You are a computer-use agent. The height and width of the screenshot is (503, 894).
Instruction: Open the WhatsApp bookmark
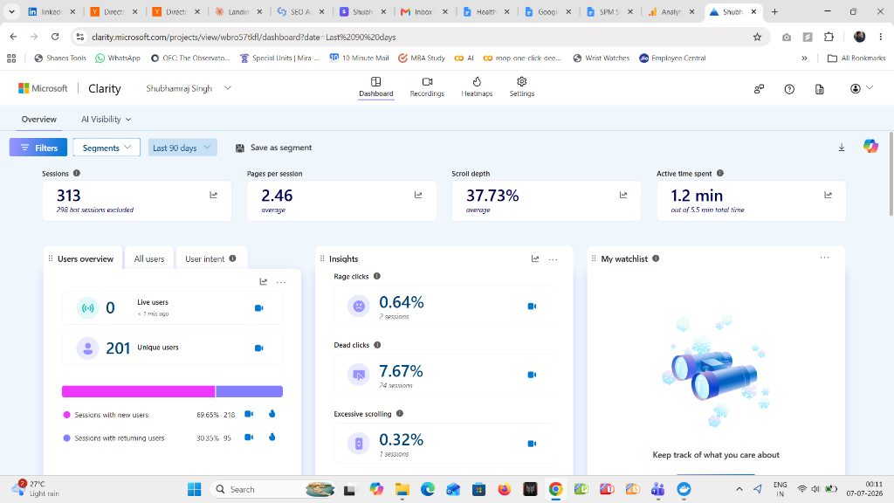(x=118, y=59)
